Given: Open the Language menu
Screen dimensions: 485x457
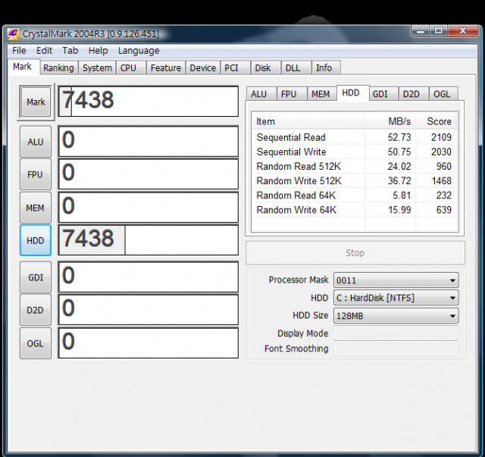Looking at the screenshot, I should coord(139,51).
